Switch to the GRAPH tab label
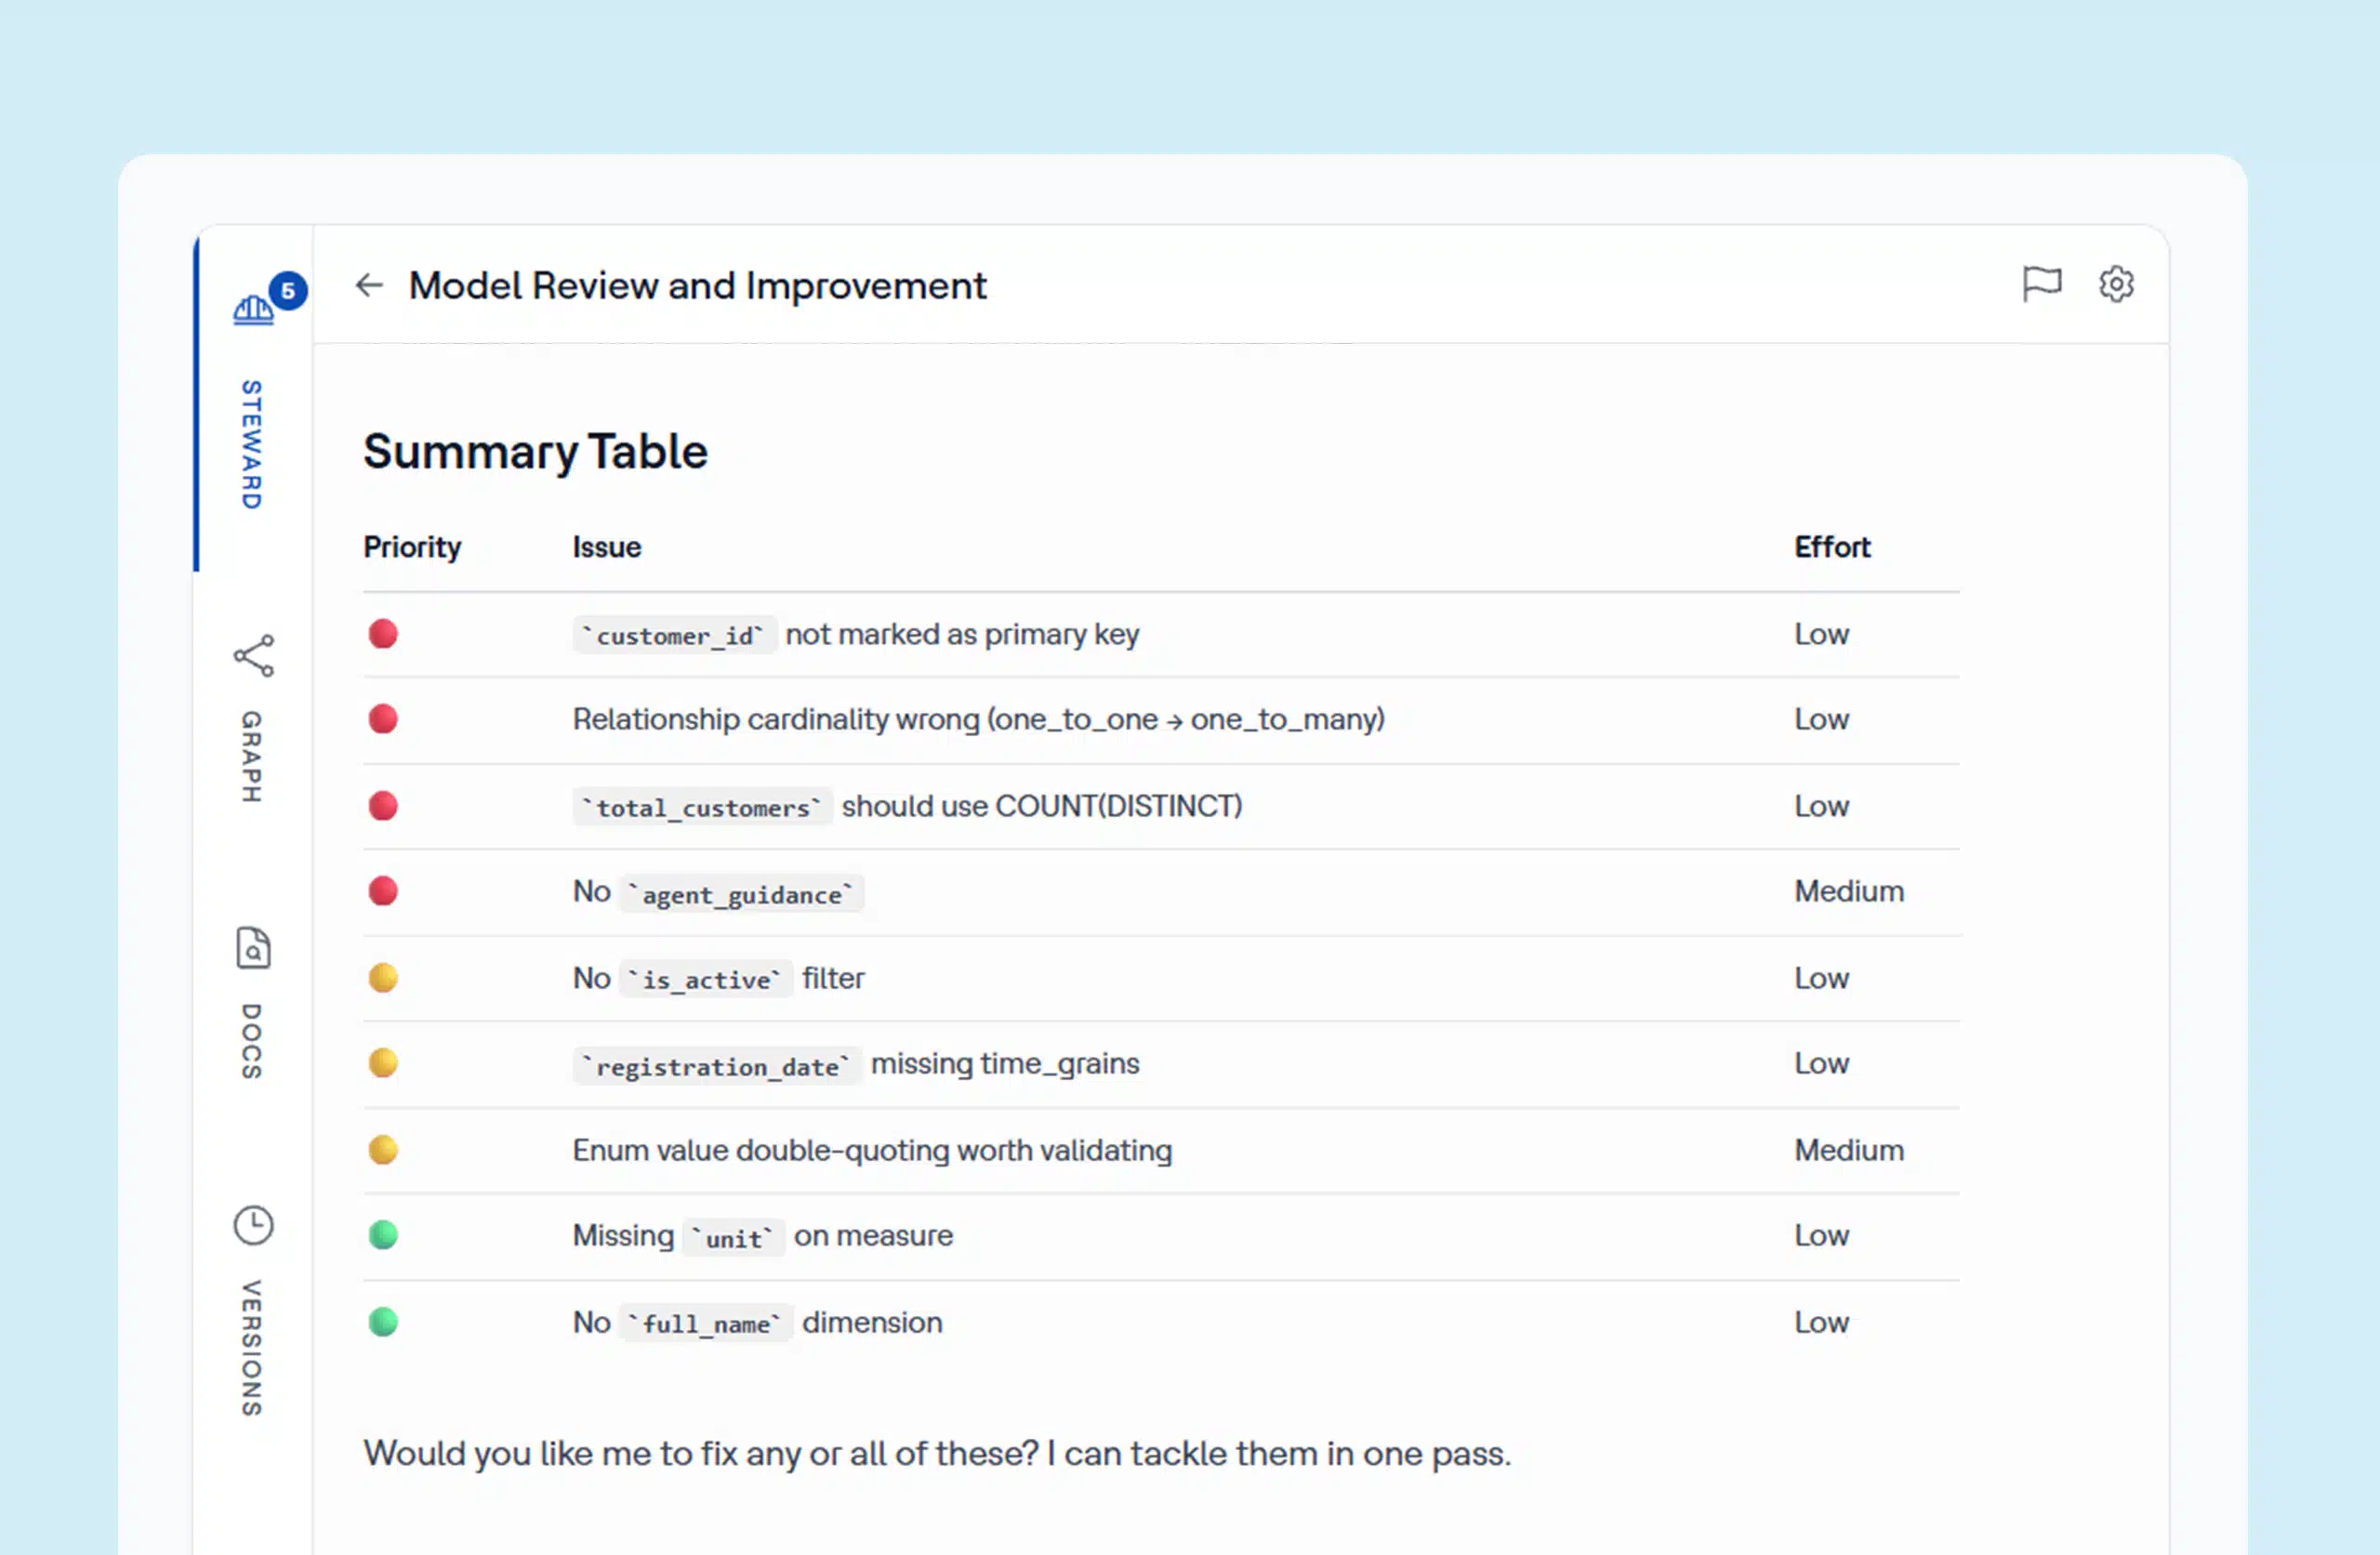The width and height of the screenshot is (2380, 1555). coord(252,757)
